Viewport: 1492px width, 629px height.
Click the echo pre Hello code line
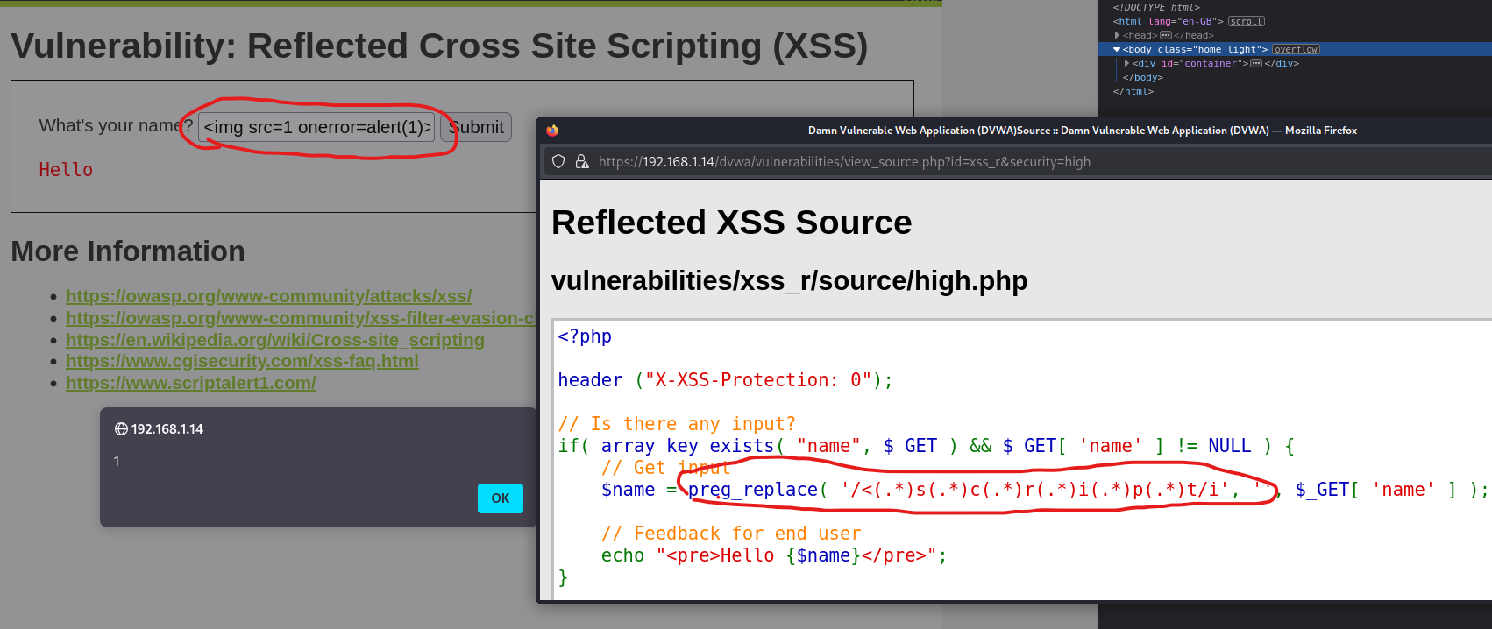pyautogui.click(x=774, y=555)
